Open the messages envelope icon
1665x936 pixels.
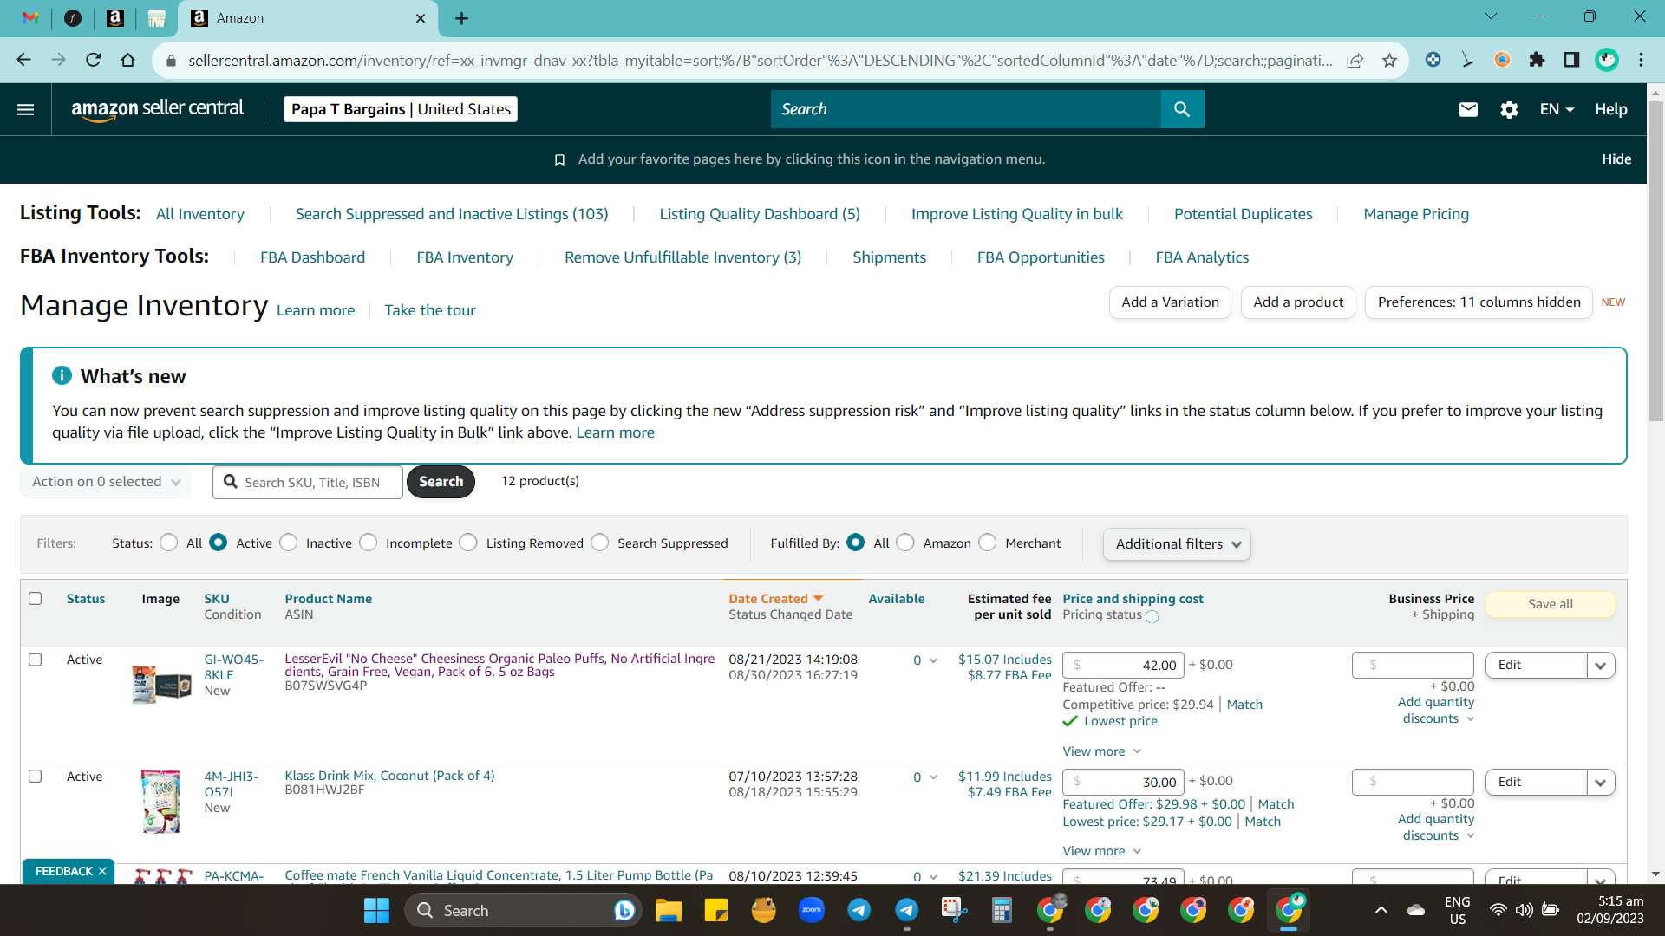pyautogui.click(x=1468, y=109)
